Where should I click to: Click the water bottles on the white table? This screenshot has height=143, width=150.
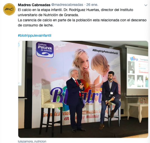[x=143, y=100]
